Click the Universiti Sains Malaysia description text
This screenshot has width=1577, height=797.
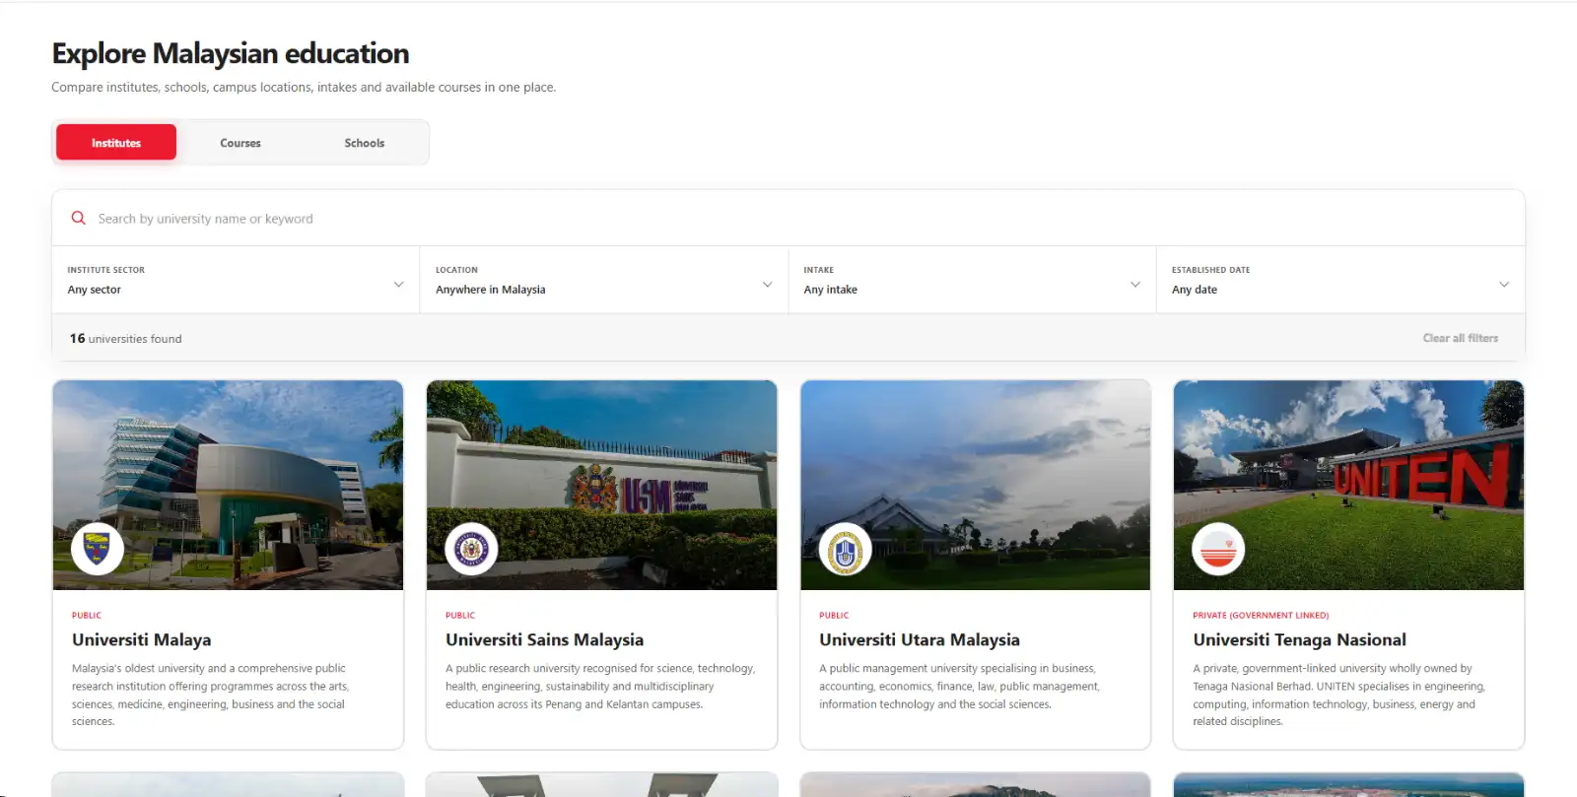[600, 686]
